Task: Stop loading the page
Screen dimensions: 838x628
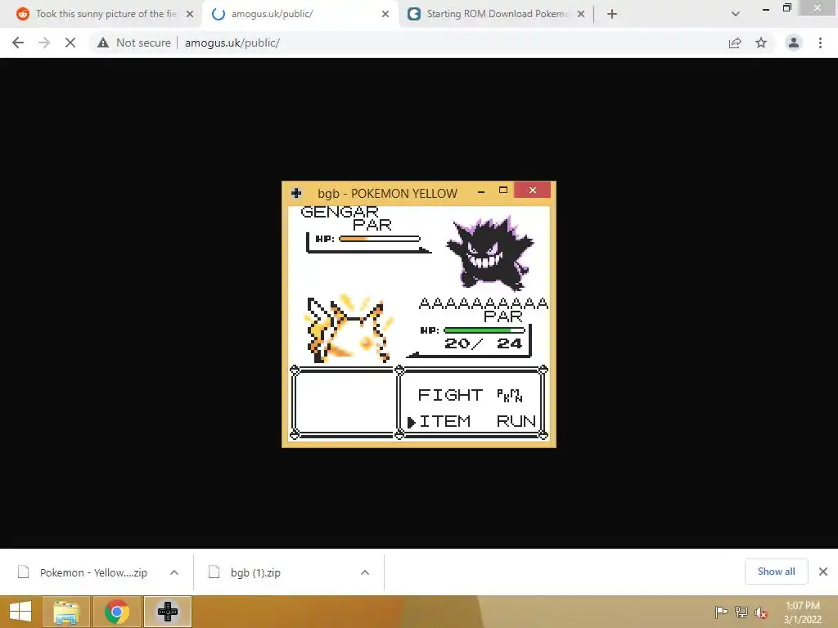Action: [70, 43]
